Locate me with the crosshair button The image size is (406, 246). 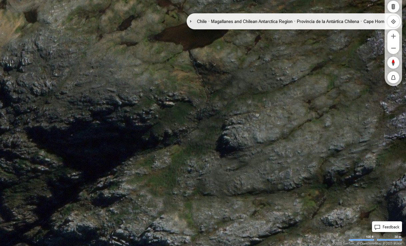(x=393, y=21)
